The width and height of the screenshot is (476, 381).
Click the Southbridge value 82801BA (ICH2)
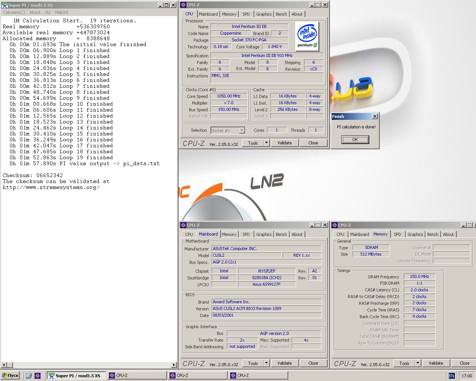click(267, 278)
